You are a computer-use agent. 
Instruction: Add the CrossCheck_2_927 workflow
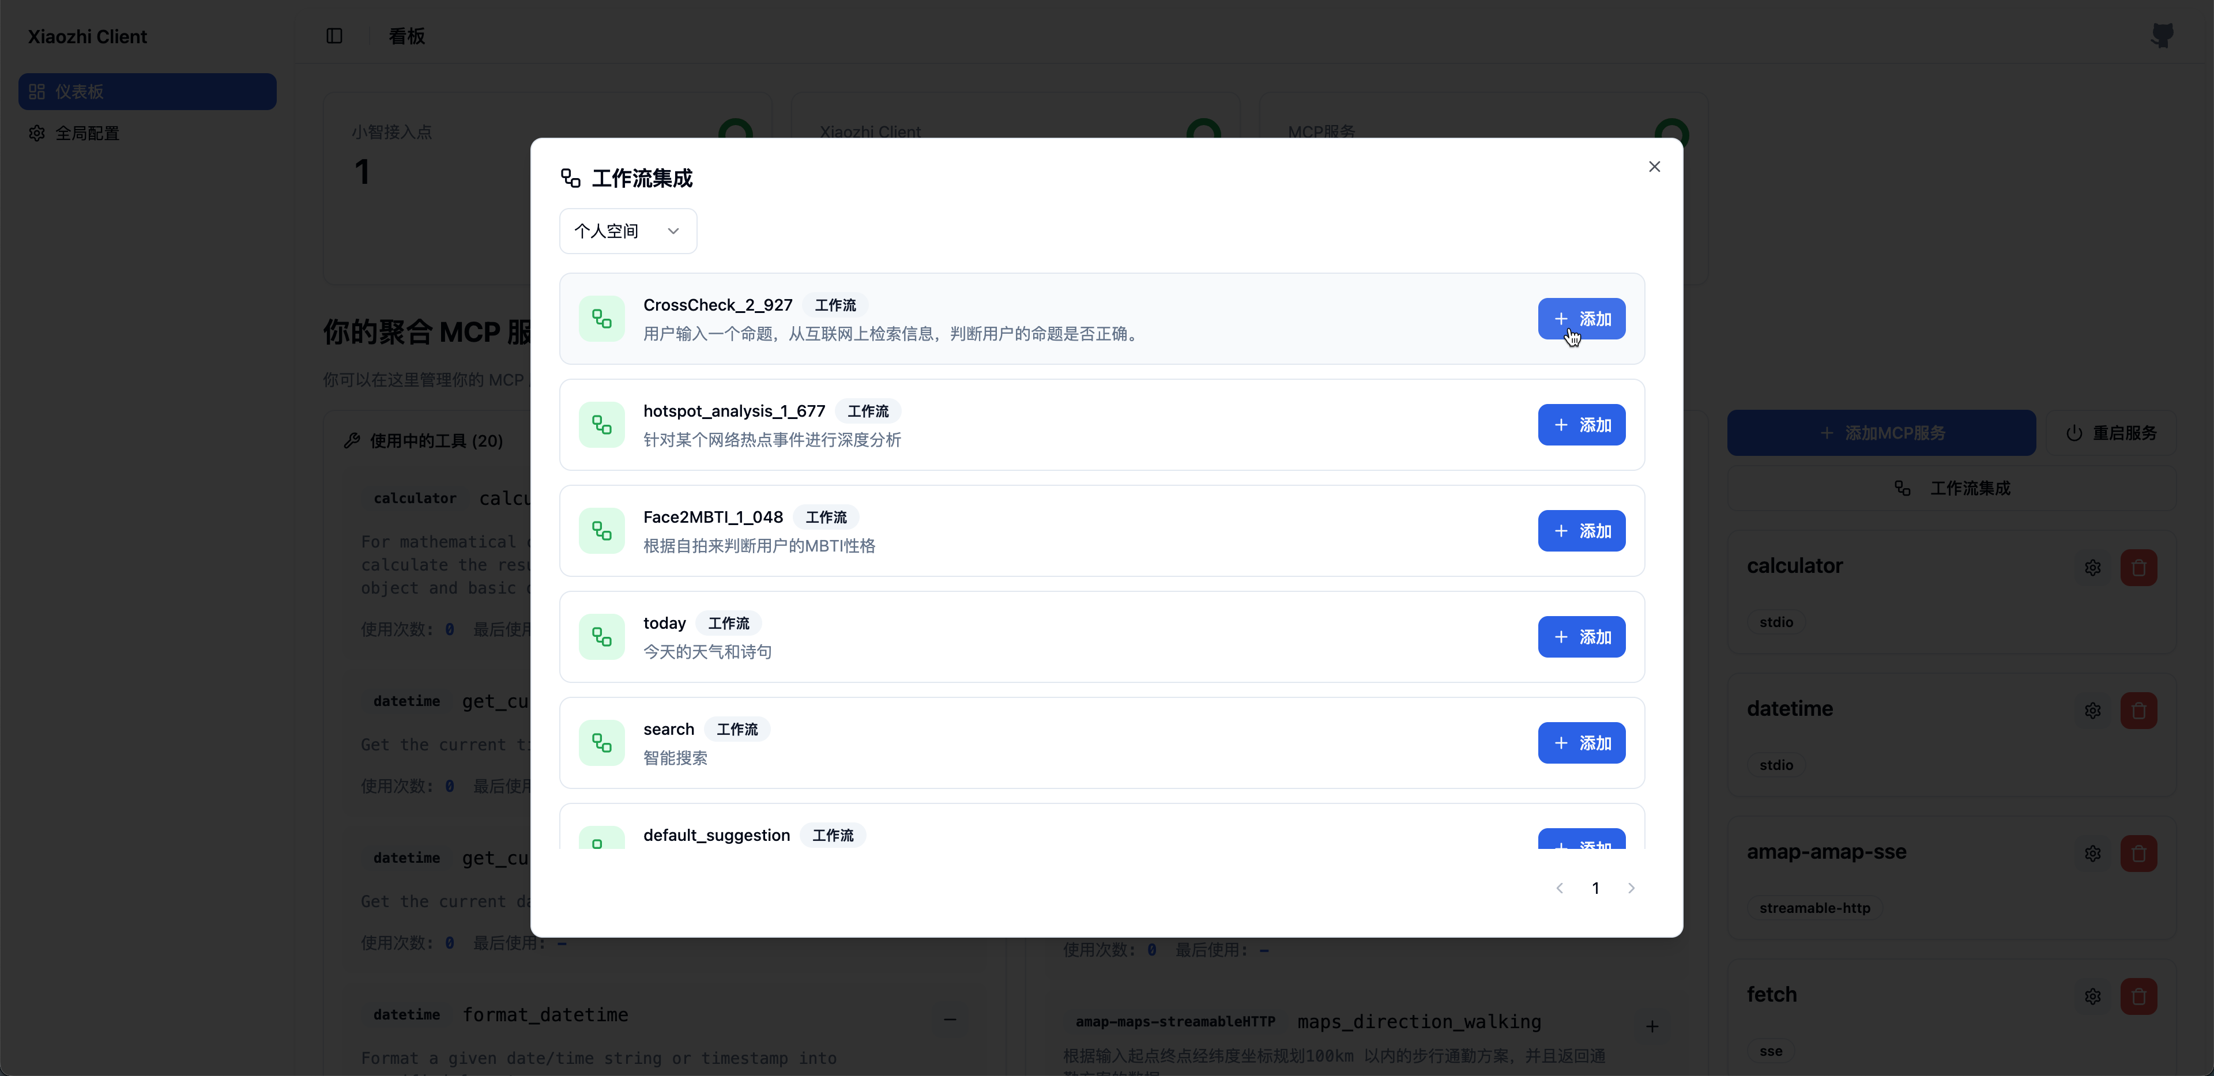point(1580,319)
